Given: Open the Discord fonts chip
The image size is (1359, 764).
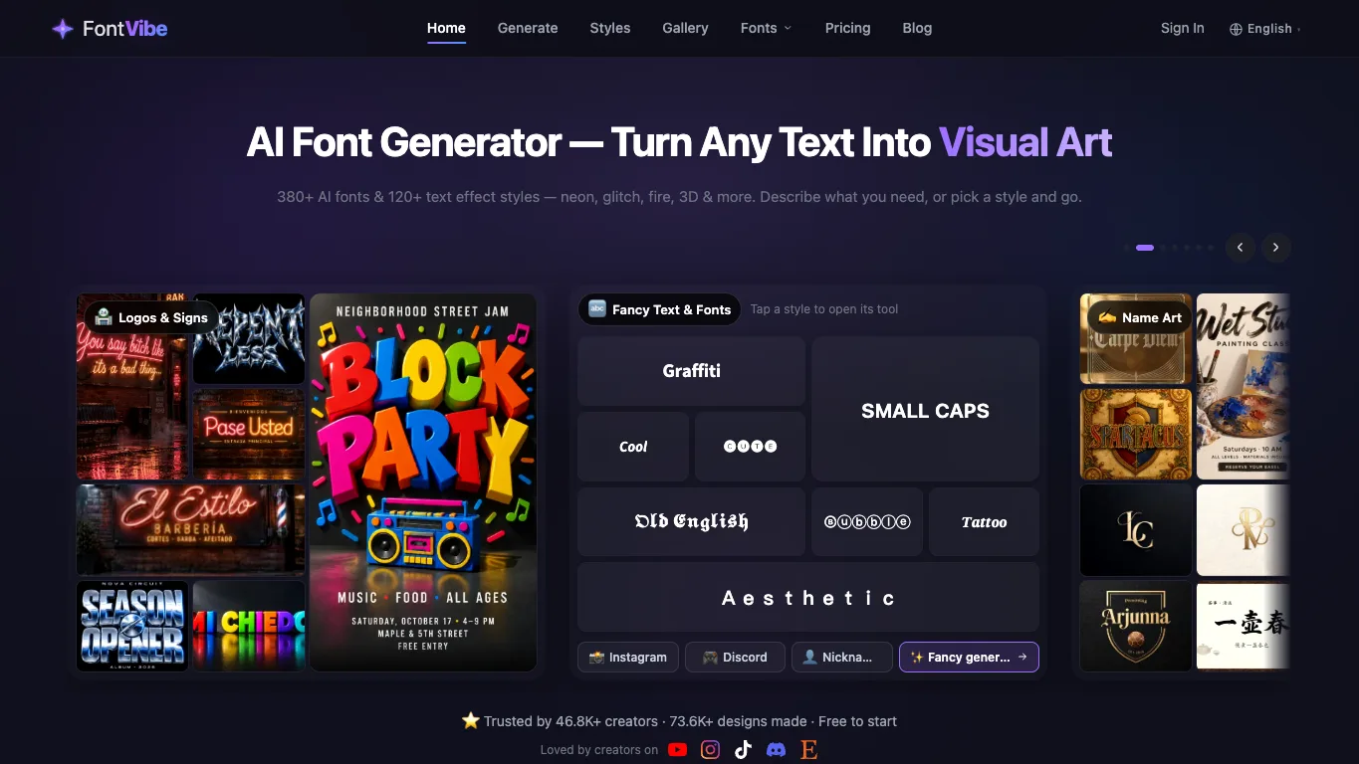Looking at the screenshot, I should (x=735, y=658).
